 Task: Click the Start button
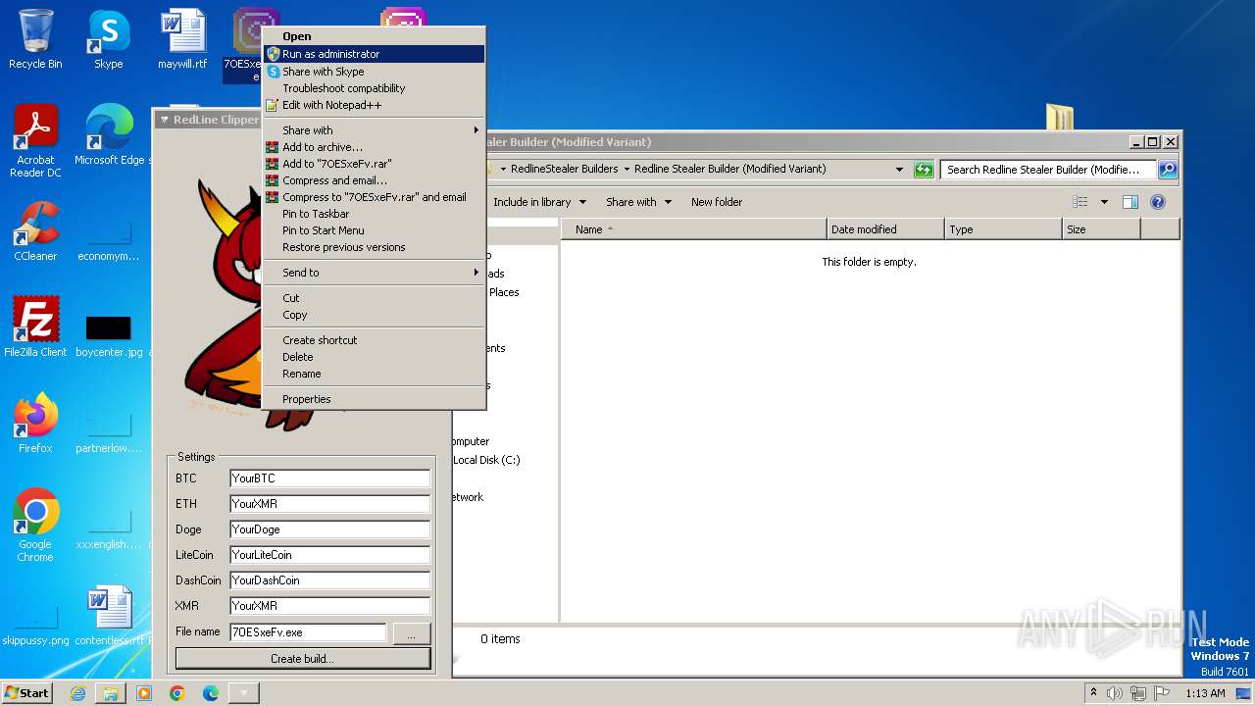[27, 692]
